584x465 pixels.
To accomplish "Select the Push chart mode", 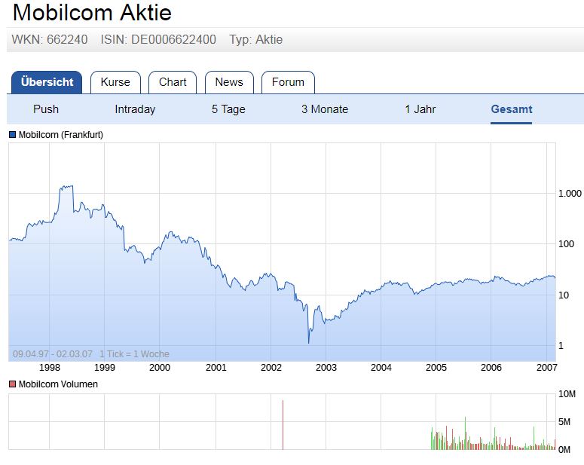I will [46, 109].
